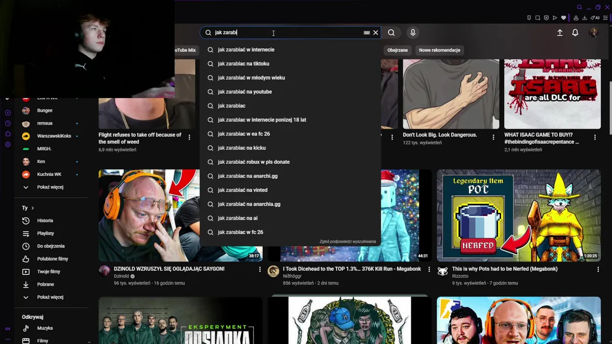Select suggestion 'jak zarabiać robux w pls donate'
The height and width of the screenshot is (344, 612).
point(290,162)
